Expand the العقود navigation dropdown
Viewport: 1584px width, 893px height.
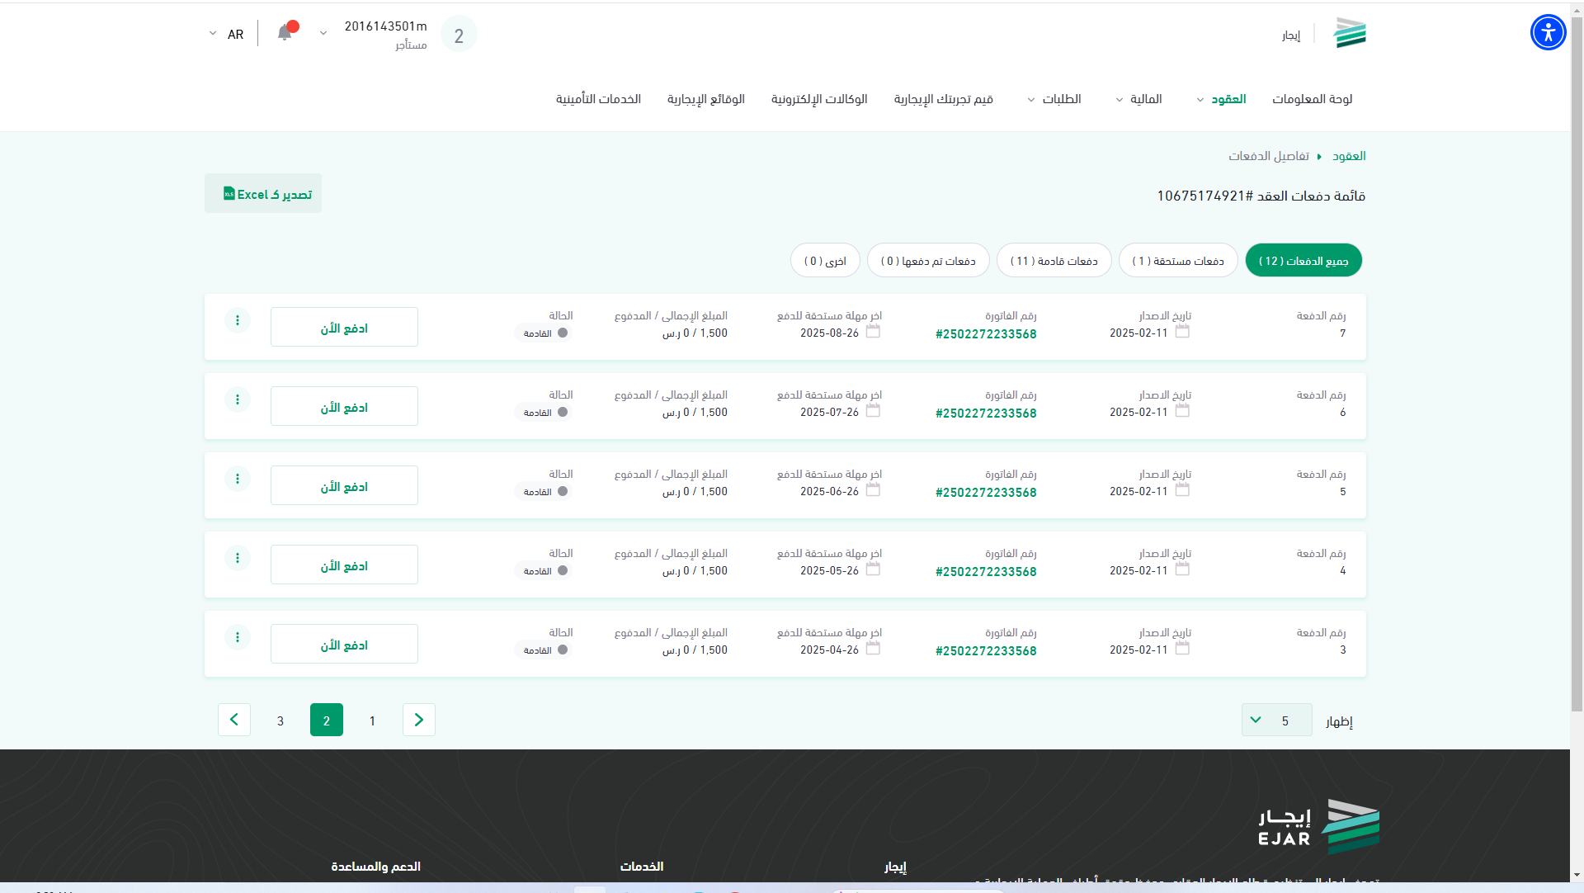coord(1227,99)
